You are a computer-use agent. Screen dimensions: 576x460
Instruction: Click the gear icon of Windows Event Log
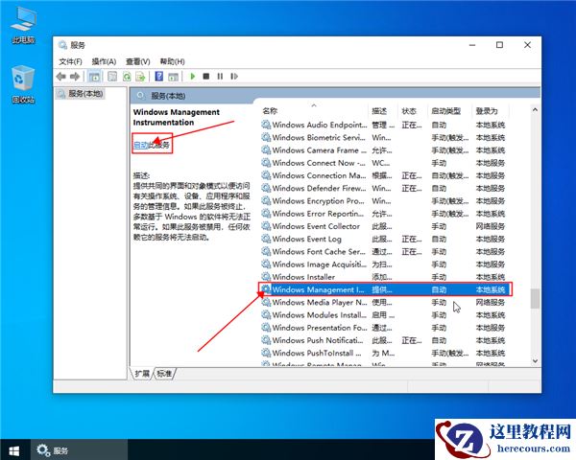click(266, 239)
